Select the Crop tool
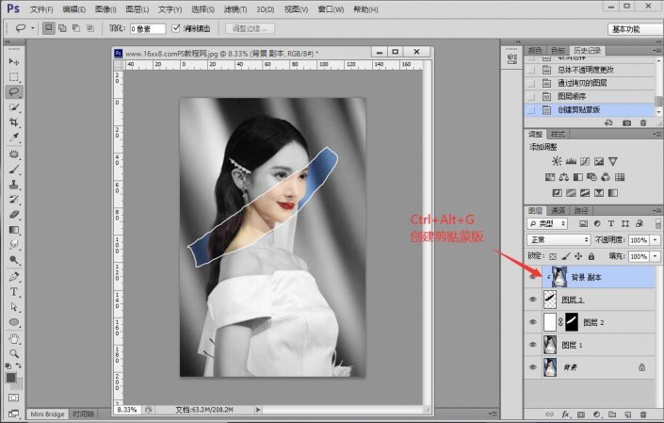Image resolution: width=664 pixels, height=423 pixels. 14,122
